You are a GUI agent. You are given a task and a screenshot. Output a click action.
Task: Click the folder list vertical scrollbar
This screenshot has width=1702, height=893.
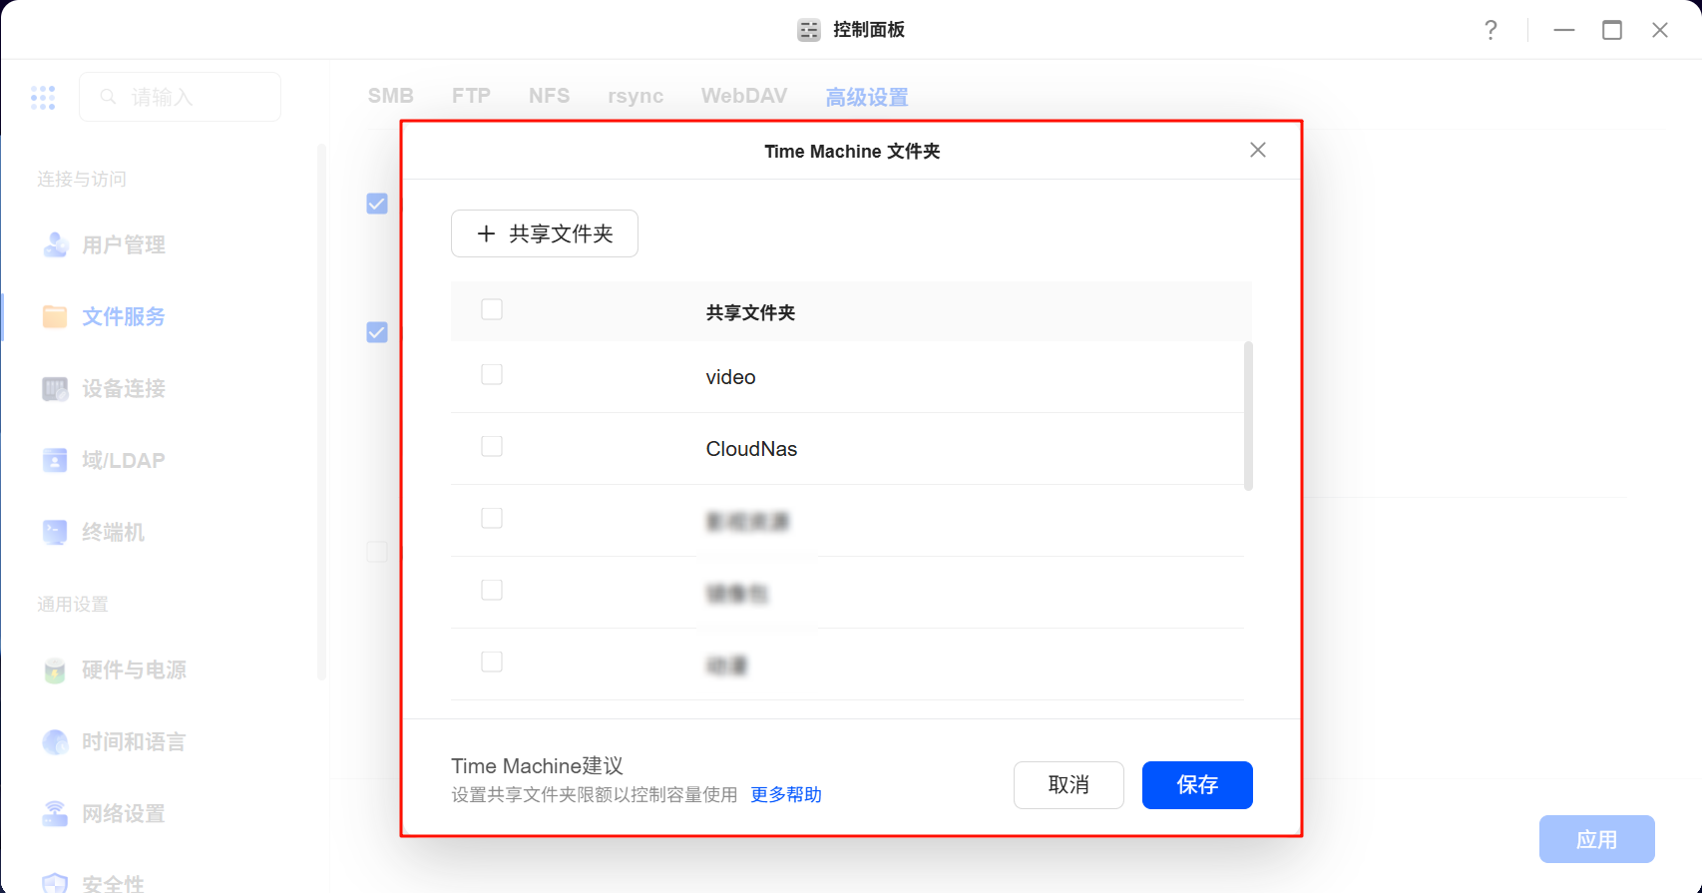pos(1248,416)
